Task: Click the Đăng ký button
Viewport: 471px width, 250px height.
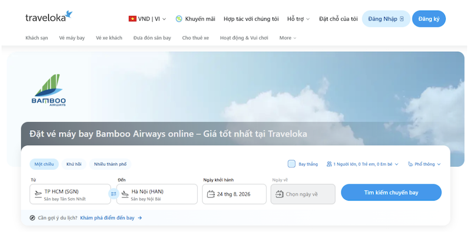Action: coord(429,19)
